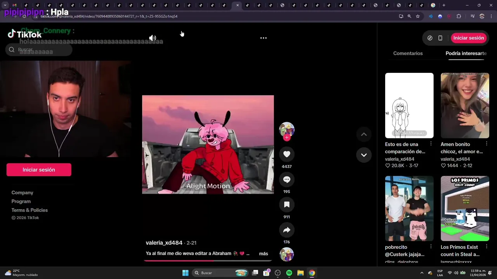The width and height of the screenshot is (497, 279).
Task: Go to the previous video with the up arrow
Action: pos(364,134)
